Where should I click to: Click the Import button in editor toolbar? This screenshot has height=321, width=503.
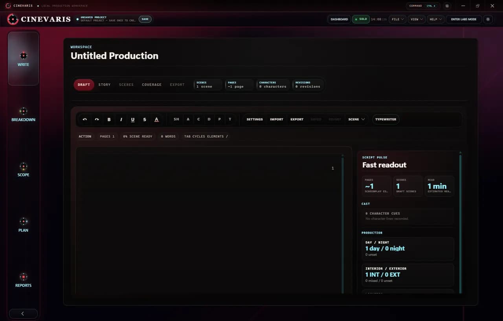coord(277,119)
